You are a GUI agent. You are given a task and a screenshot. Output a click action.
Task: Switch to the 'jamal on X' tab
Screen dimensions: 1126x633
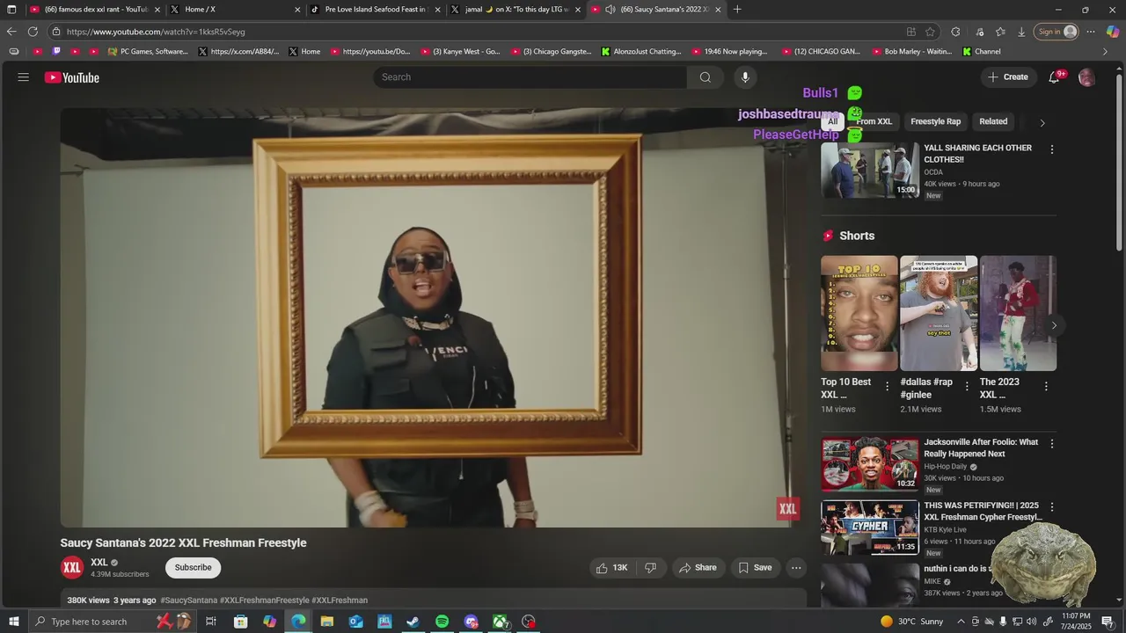click(515, 10)
